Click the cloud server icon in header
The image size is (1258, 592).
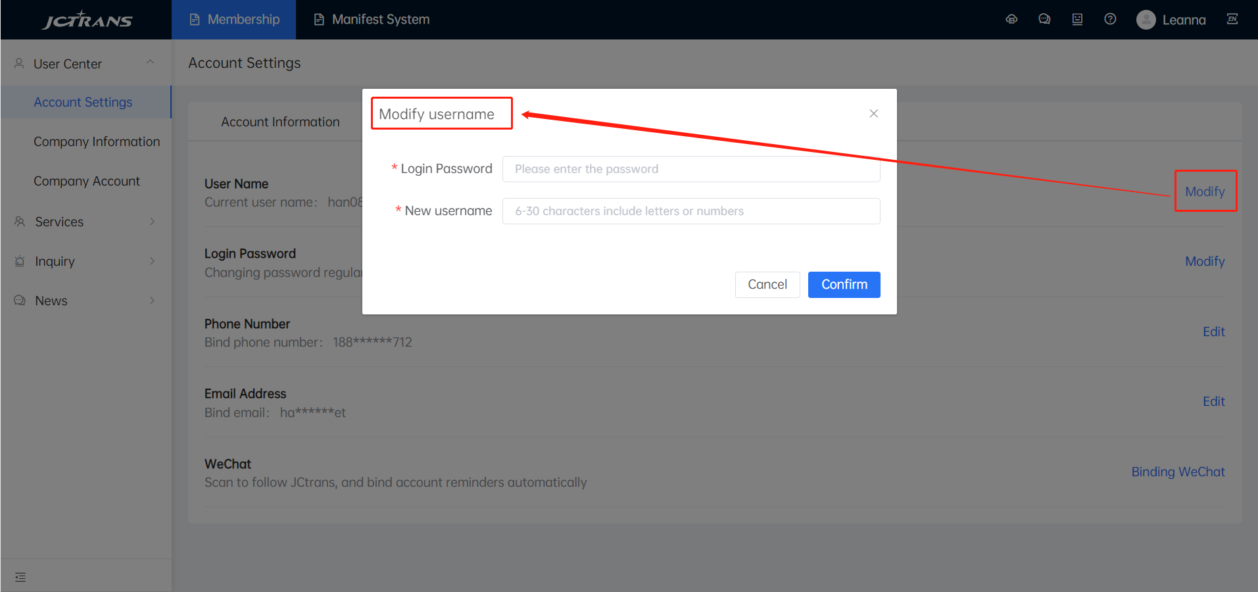1011,20
